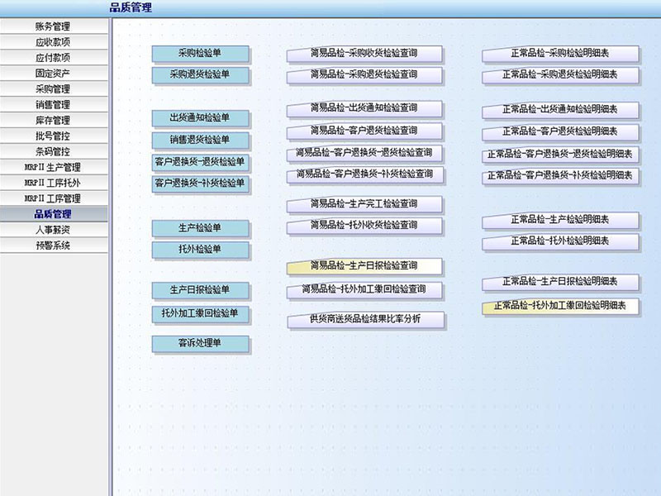Select 批号管控 in sidebar

pos(54,136)
